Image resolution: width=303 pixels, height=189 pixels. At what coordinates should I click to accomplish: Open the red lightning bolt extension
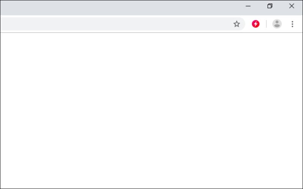pos(256,24)
